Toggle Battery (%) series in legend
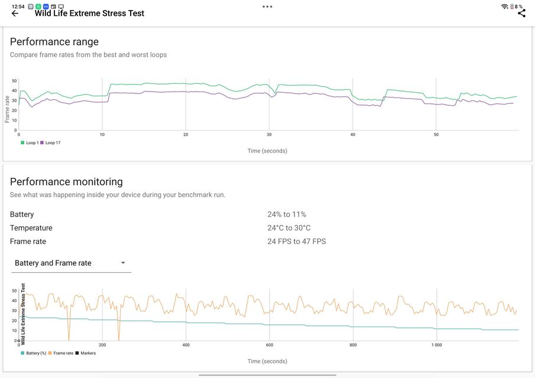The image size is (535, 378). (x=33, y=353)
